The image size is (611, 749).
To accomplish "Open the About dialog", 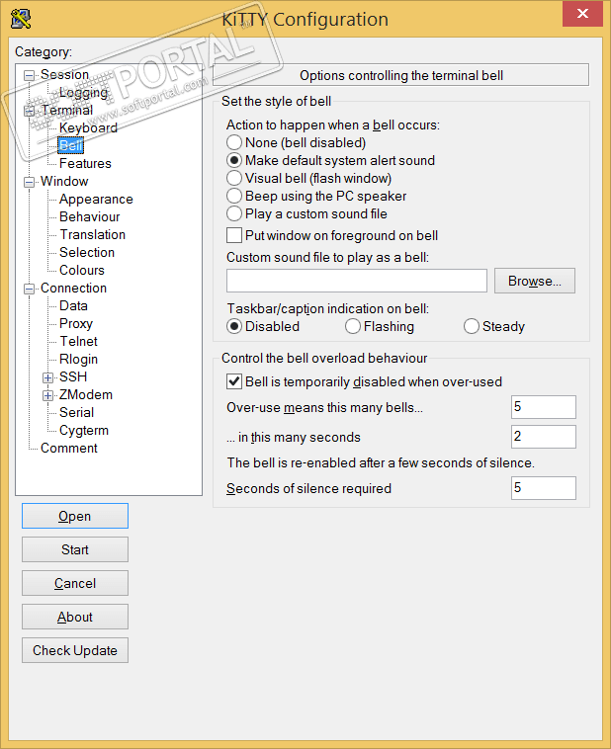I will [x=75, y=617].
